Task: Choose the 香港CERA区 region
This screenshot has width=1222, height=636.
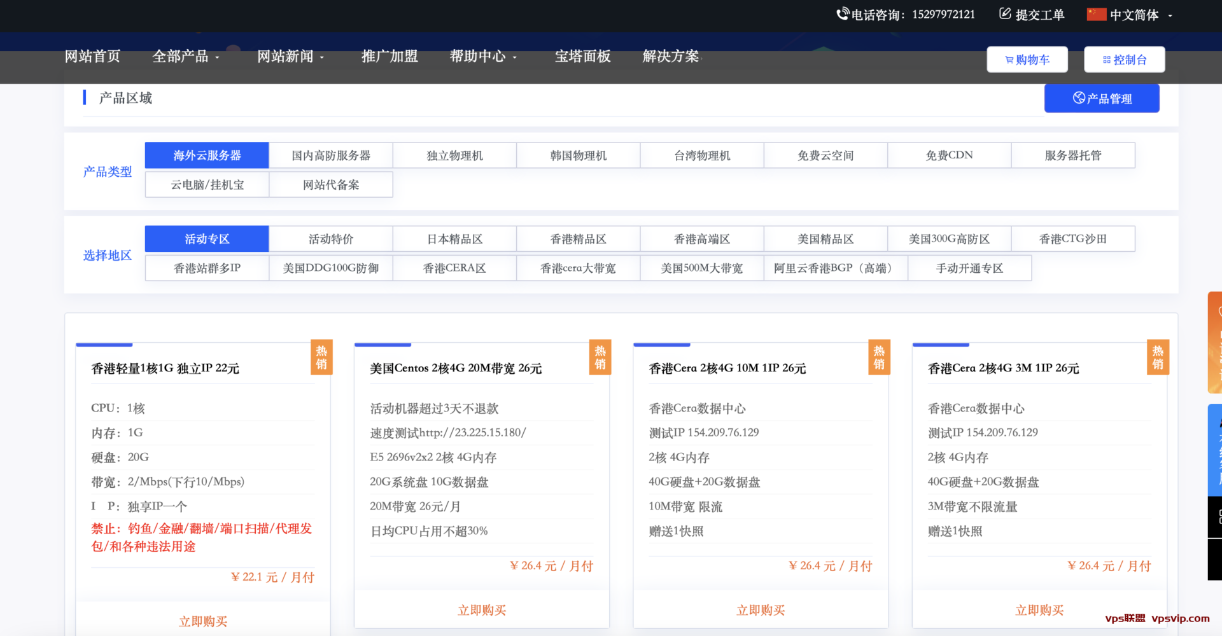Action: (x=454, y=268)
